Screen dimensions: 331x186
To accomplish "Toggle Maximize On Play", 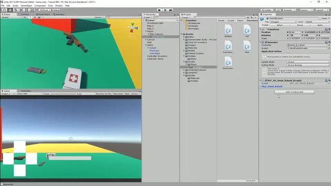I will [103, 94].
